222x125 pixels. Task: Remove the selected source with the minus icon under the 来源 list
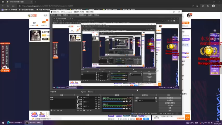[81, 110]
